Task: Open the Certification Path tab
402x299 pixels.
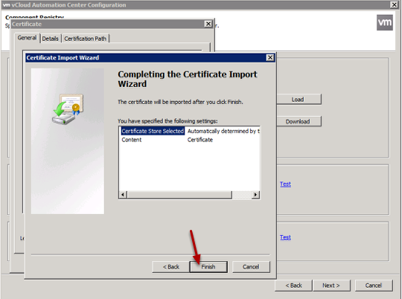Action: tap(86, 39)
